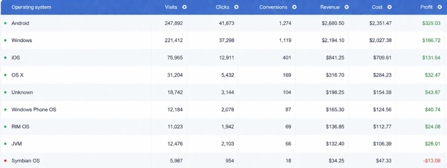
Task: Open settings icon next to Revenue column
Action: coord(347,7)
